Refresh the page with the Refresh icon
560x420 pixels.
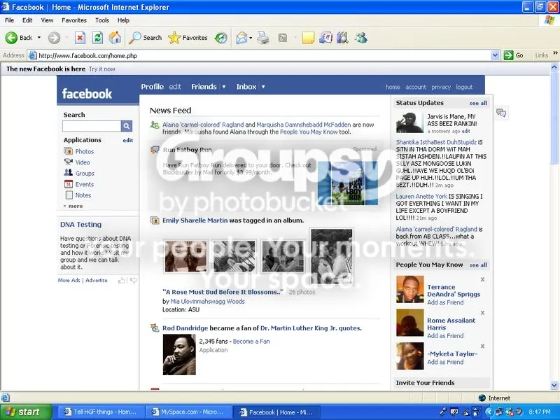pyautogui.click(x=97, y=38)
